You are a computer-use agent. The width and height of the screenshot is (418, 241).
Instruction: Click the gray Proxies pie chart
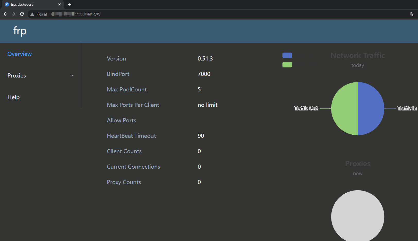click(x=357, y=216)
